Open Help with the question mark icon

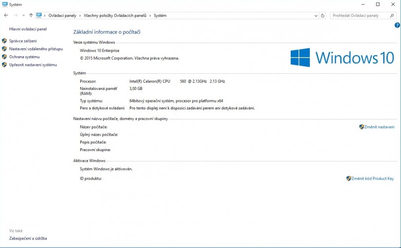tap(397, 25)
